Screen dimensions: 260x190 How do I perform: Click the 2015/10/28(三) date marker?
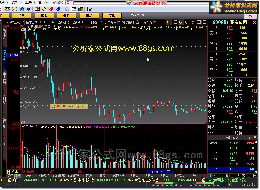tap(160, 172)
